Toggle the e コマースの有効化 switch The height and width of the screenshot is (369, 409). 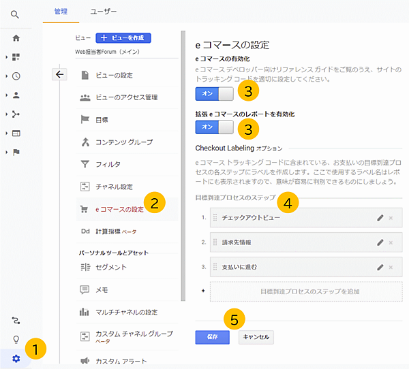click(x=214, y=92)
